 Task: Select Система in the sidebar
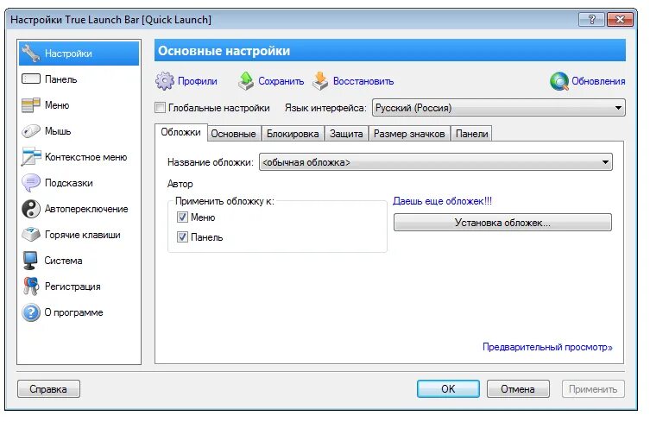(x=79, y=261)
